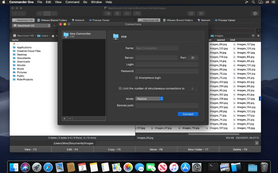Open App Store from the Dock
The width and height of the screenshot is (278, 173).
click(x=185, y=167)
